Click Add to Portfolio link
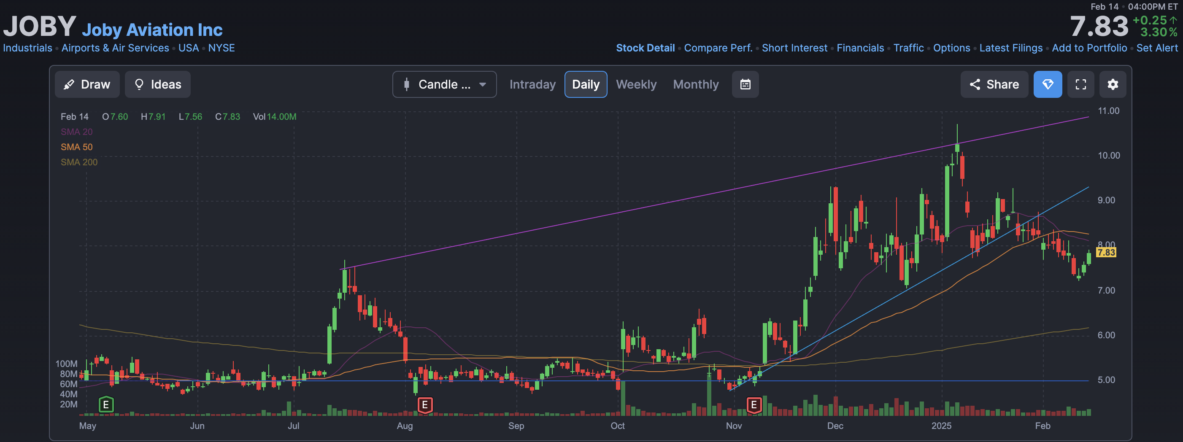1183x442 pixels. pos(1089,48)
